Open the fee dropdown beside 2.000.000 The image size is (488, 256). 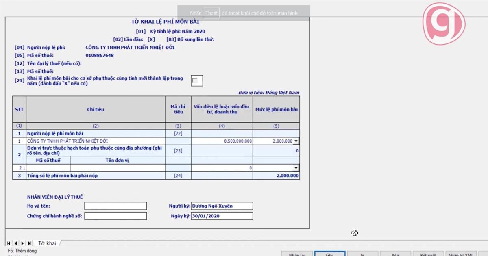coord(296,141)
